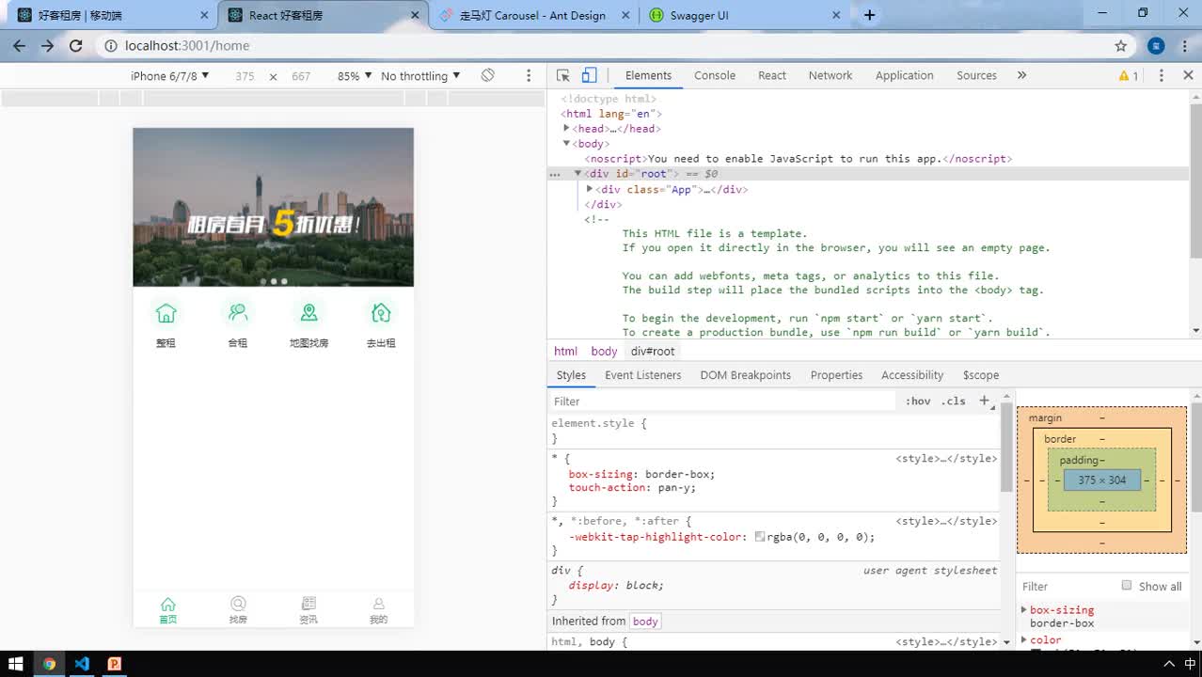
Task: Open the DOM Breakpoints pane
Action: tap(746, 375)
